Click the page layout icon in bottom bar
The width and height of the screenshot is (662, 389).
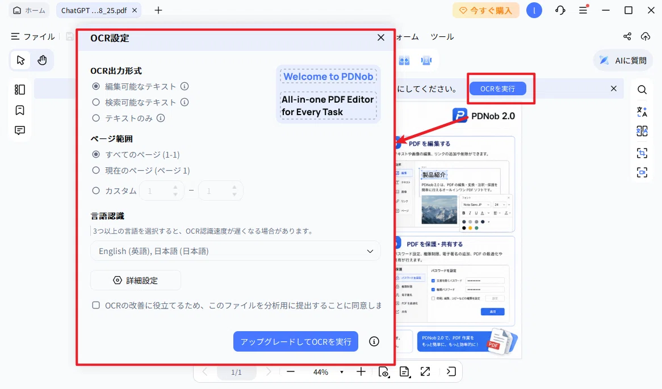click(404, 372)
